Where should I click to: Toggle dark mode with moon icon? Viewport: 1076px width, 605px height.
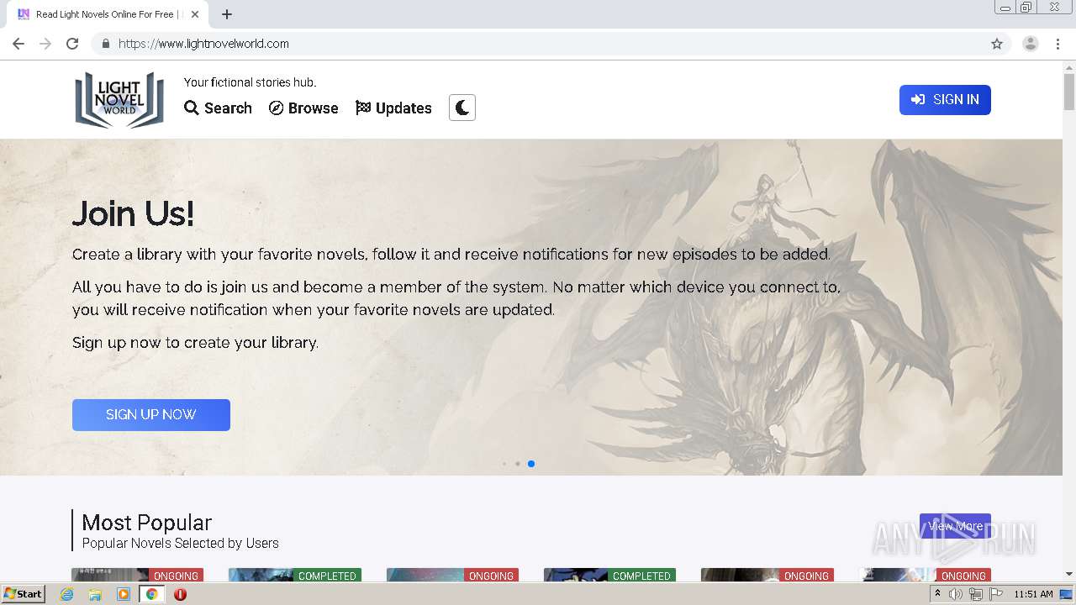click(462, 108)
